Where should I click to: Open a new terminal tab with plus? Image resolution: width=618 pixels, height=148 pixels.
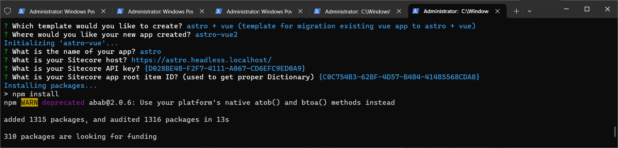[x=516, y=11]
